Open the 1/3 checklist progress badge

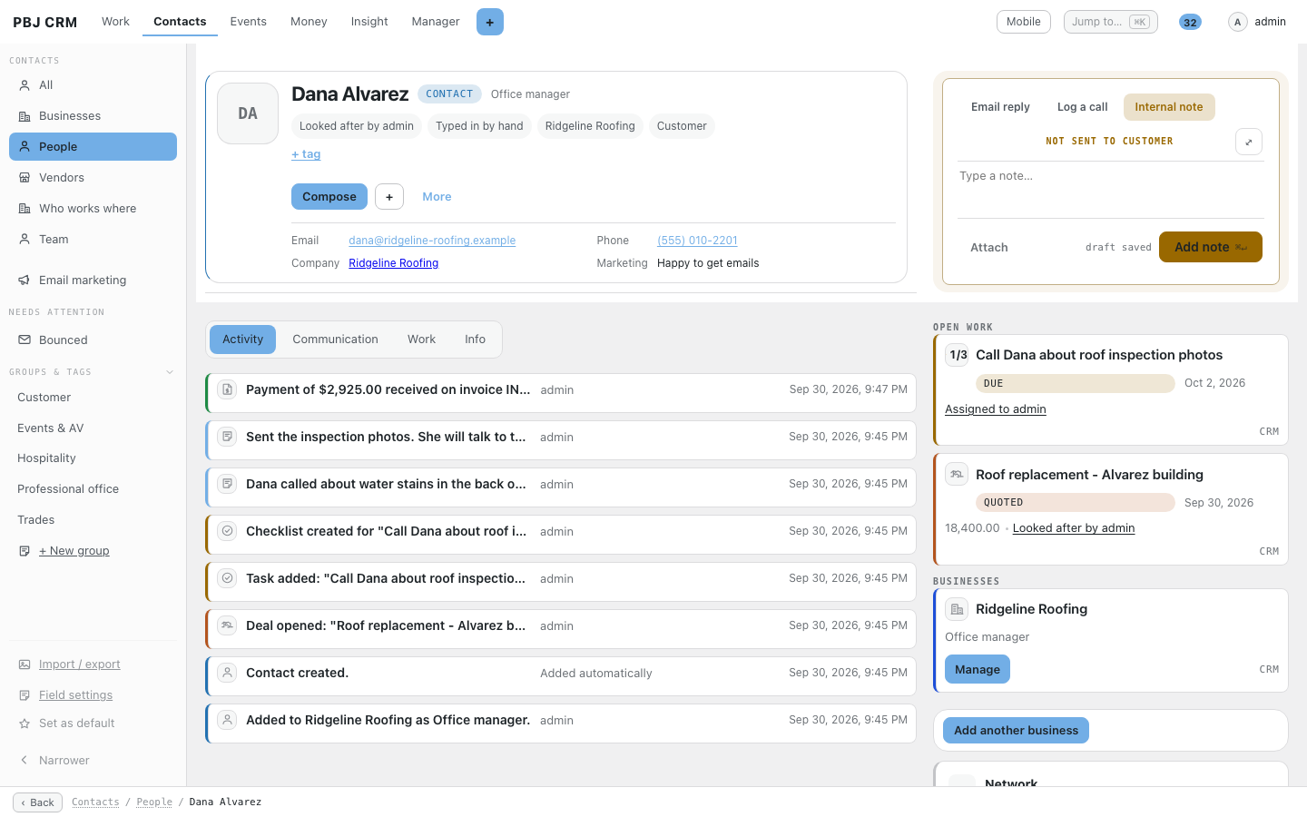coord(958,355)
